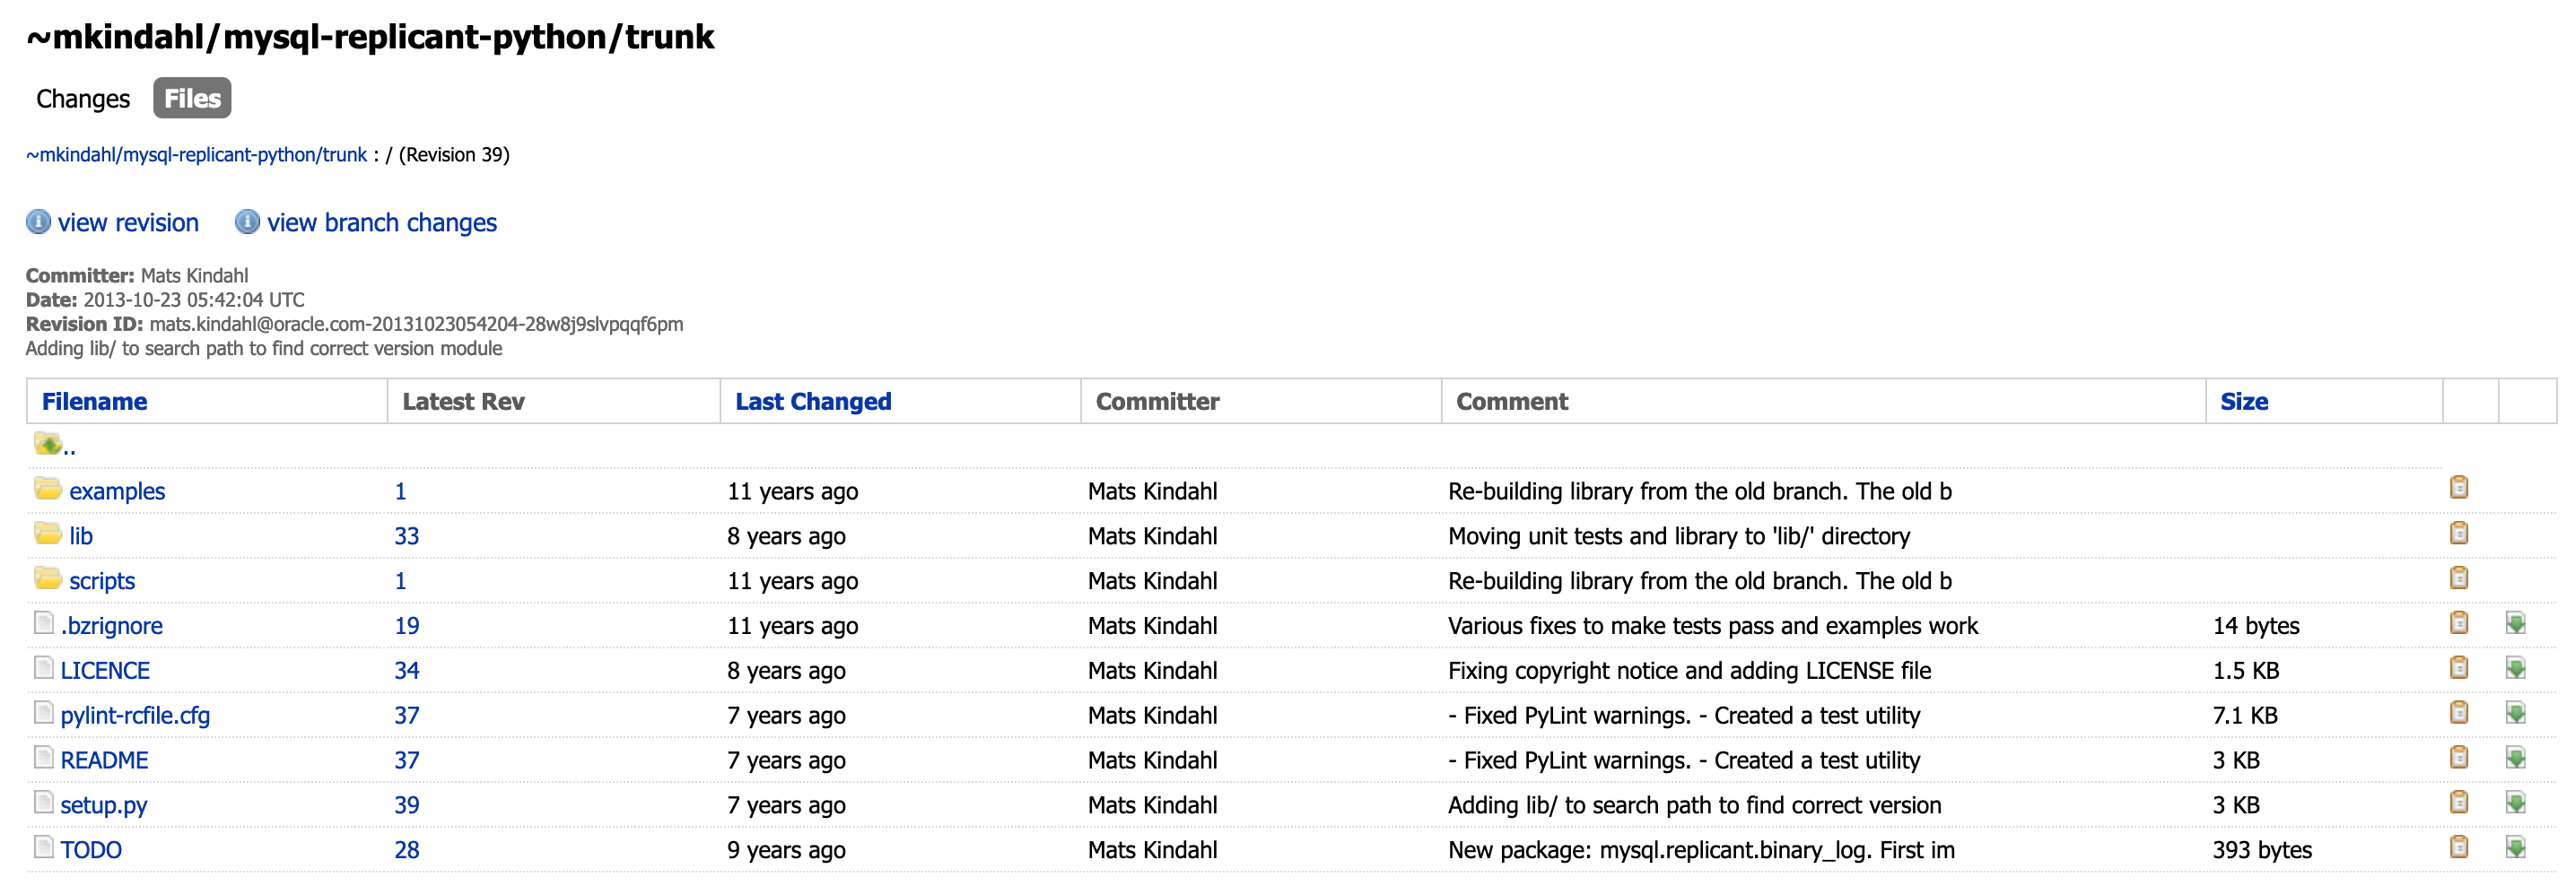Sort the listing by Last Changed
This screenshot has width=2575, height=886.
coord(813,402)
